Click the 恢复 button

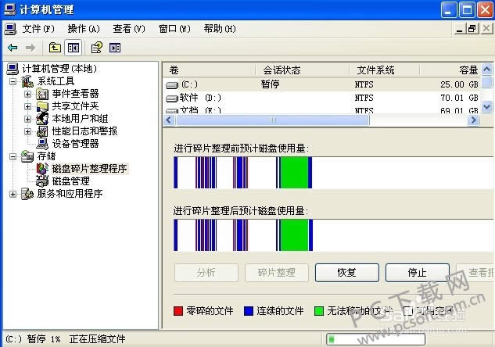346,273
